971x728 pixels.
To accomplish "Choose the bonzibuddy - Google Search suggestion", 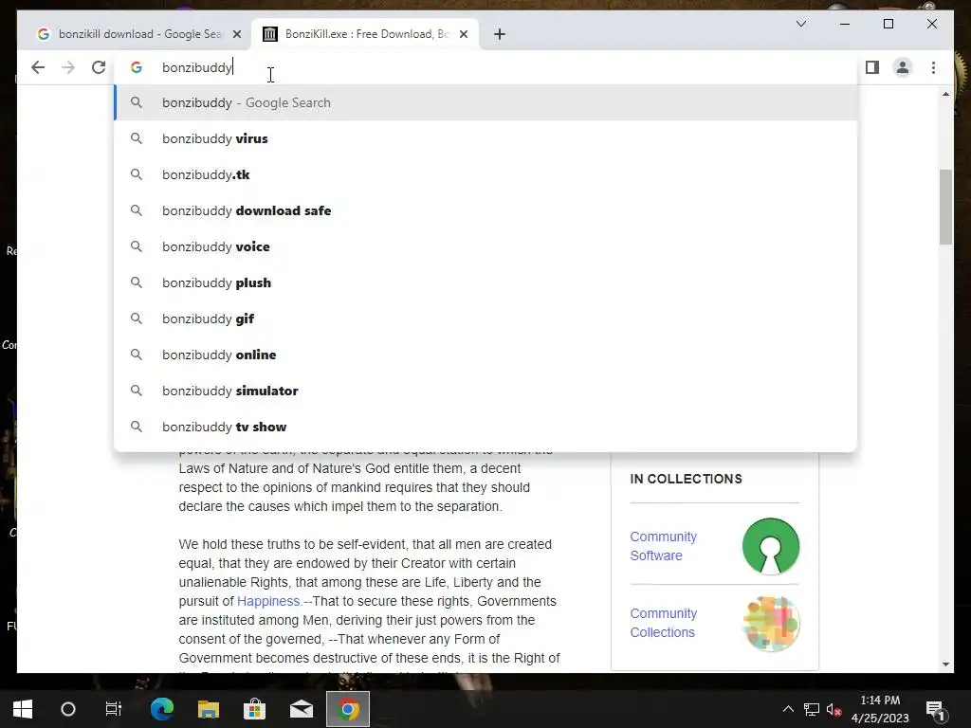I will point(486,102).
